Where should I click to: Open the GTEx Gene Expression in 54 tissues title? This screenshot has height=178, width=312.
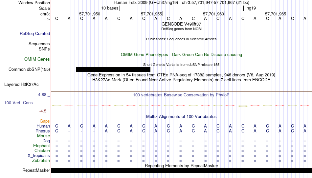pyautogui.click(x=181, y=75)
